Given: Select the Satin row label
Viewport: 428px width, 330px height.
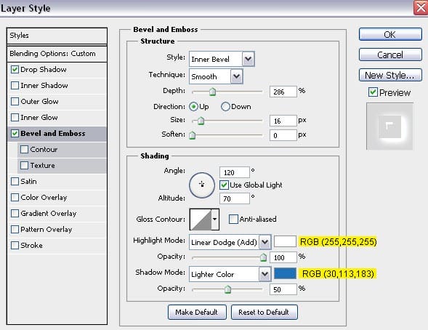Looking at the screenshot, I should [28, 181].
